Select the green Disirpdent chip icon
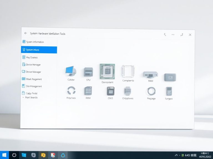 [x=107, y=71]
